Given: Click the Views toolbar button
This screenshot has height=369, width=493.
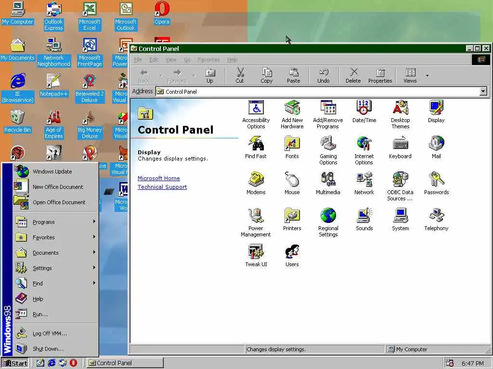Looking at the screenshot, I should (410, 76).
